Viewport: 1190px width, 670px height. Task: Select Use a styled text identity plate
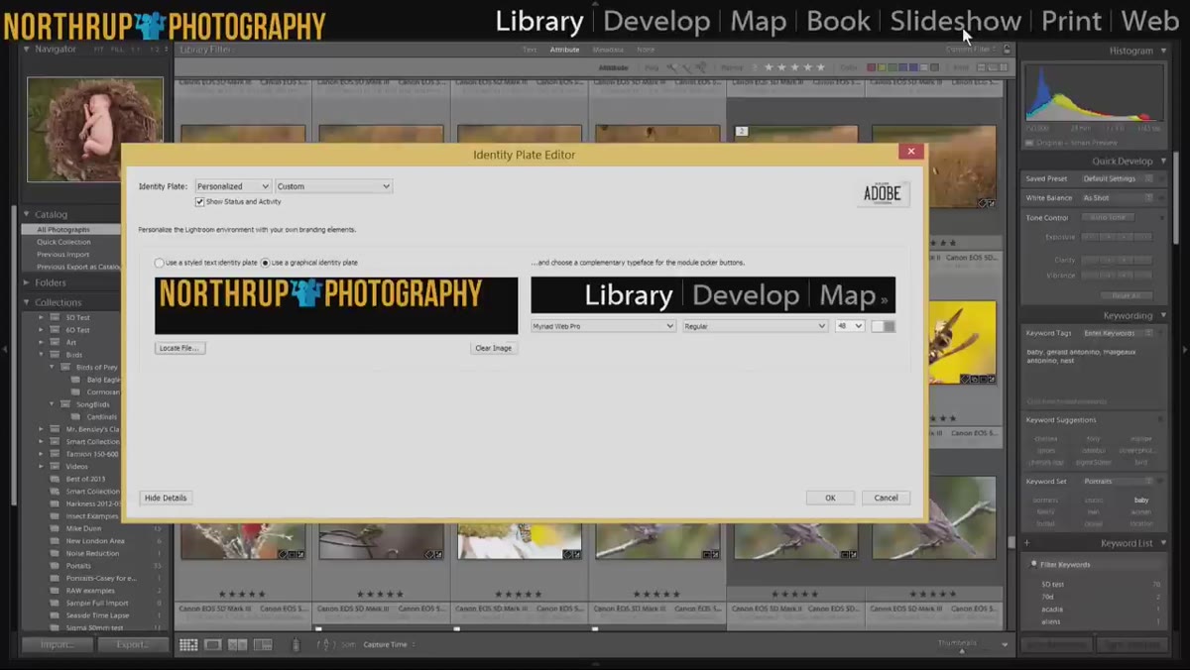tap(160, 263)
